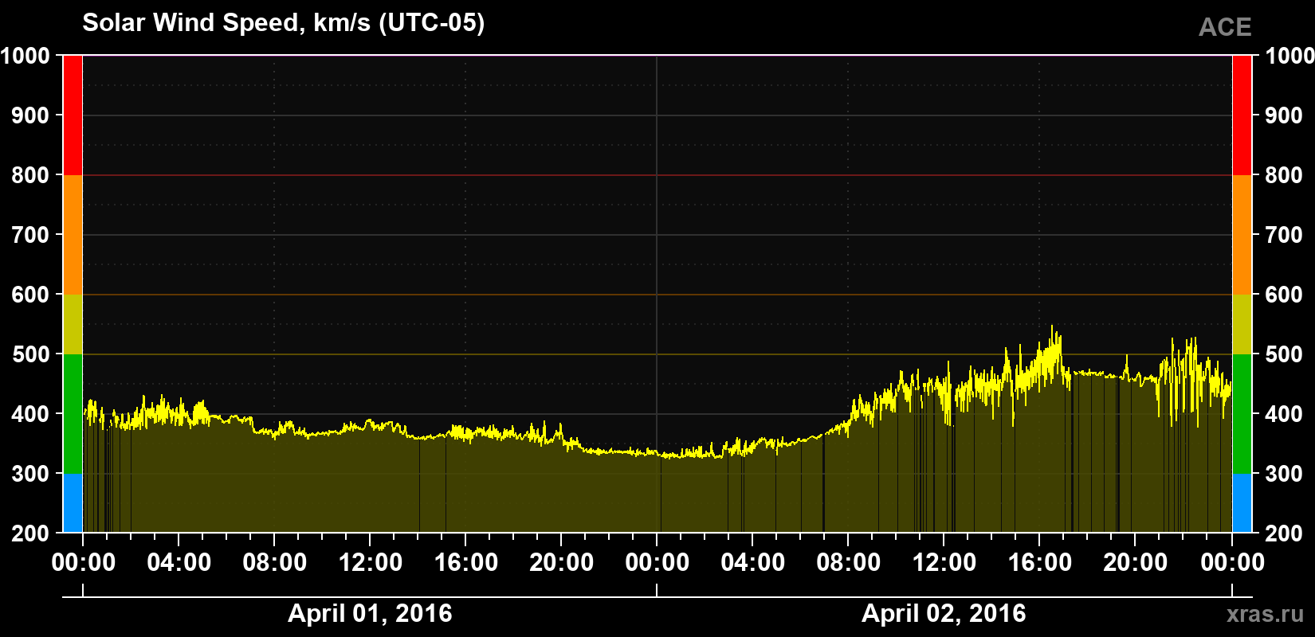Select the "20:00" time label for April 01
Image resolution: width=1315 pixels, height=637 pixels.
point(562,563)
